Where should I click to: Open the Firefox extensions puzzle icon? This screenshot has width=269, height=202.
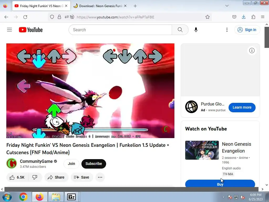253,17
